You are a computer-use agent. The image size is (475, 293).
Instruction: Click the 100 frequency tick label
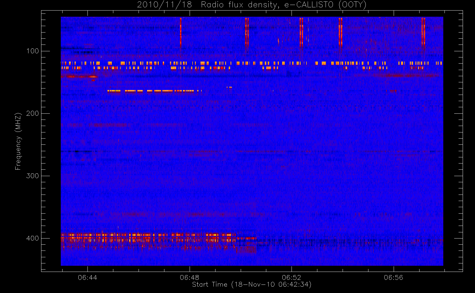pyautogui.click(x=32, y=51)
